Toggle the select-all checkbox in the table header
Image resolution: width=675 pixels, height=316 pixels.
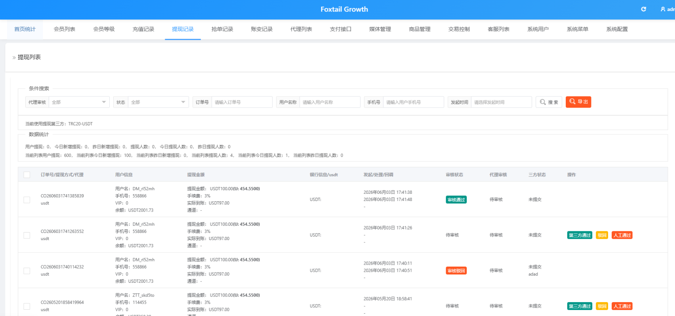pos(27,175)
